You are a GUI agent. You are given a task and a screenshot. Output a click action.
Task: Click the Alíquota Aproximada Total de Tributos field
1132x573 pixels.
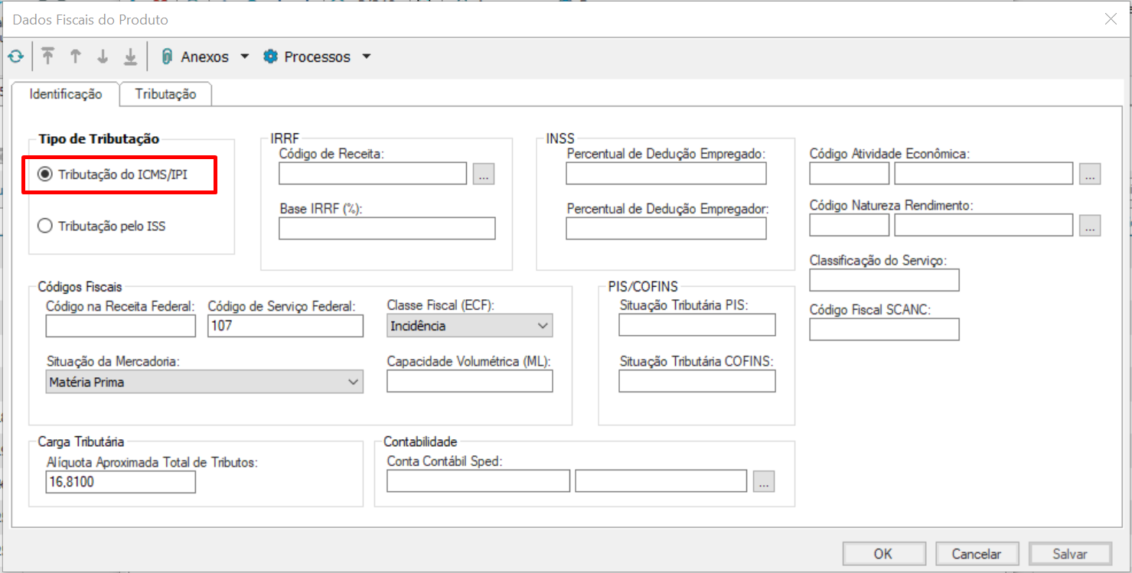point(121,482)
